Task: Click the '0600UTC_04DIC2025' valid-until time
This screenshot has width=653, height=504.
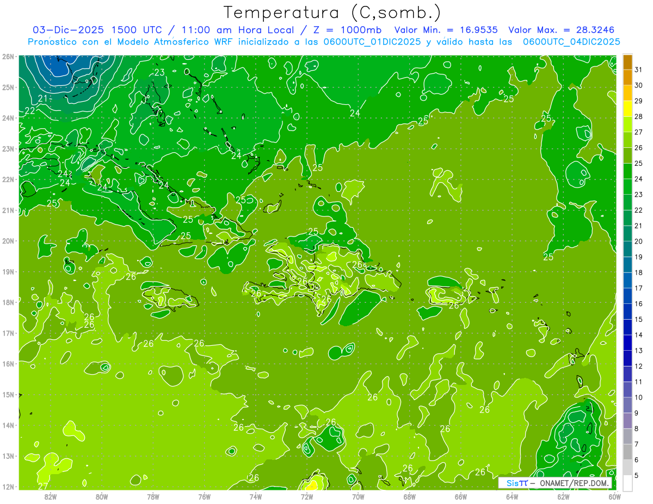Action: [571, 42]
